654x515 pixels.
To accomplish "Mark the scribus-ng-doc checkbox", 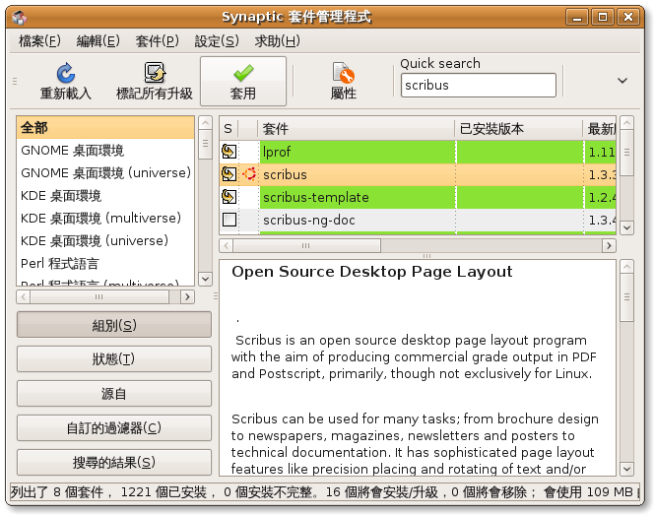I will click(x=229, y=220).
